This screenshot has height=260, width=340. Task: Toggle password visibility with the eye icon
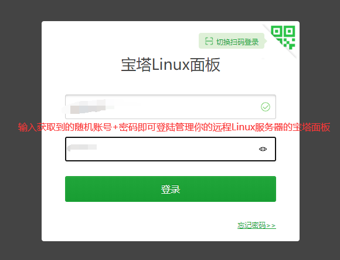(263, 149)
